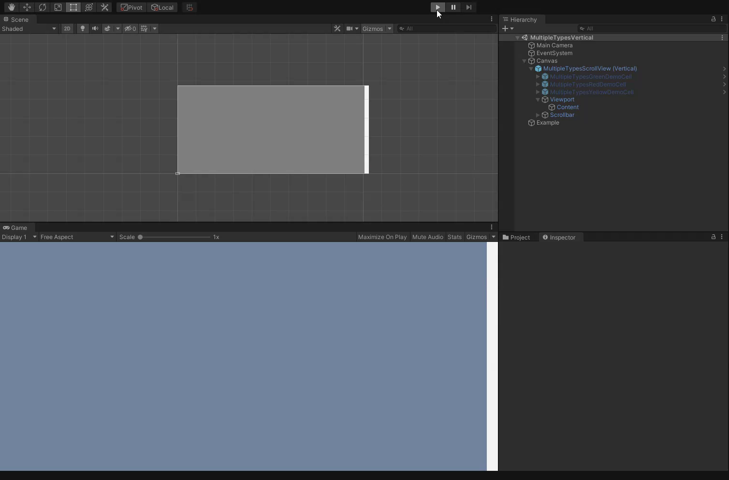Toggle Mute Audio in Game view
Viewport: 729px width, 480px height.
pyautogui.click(x=427, y=237)
